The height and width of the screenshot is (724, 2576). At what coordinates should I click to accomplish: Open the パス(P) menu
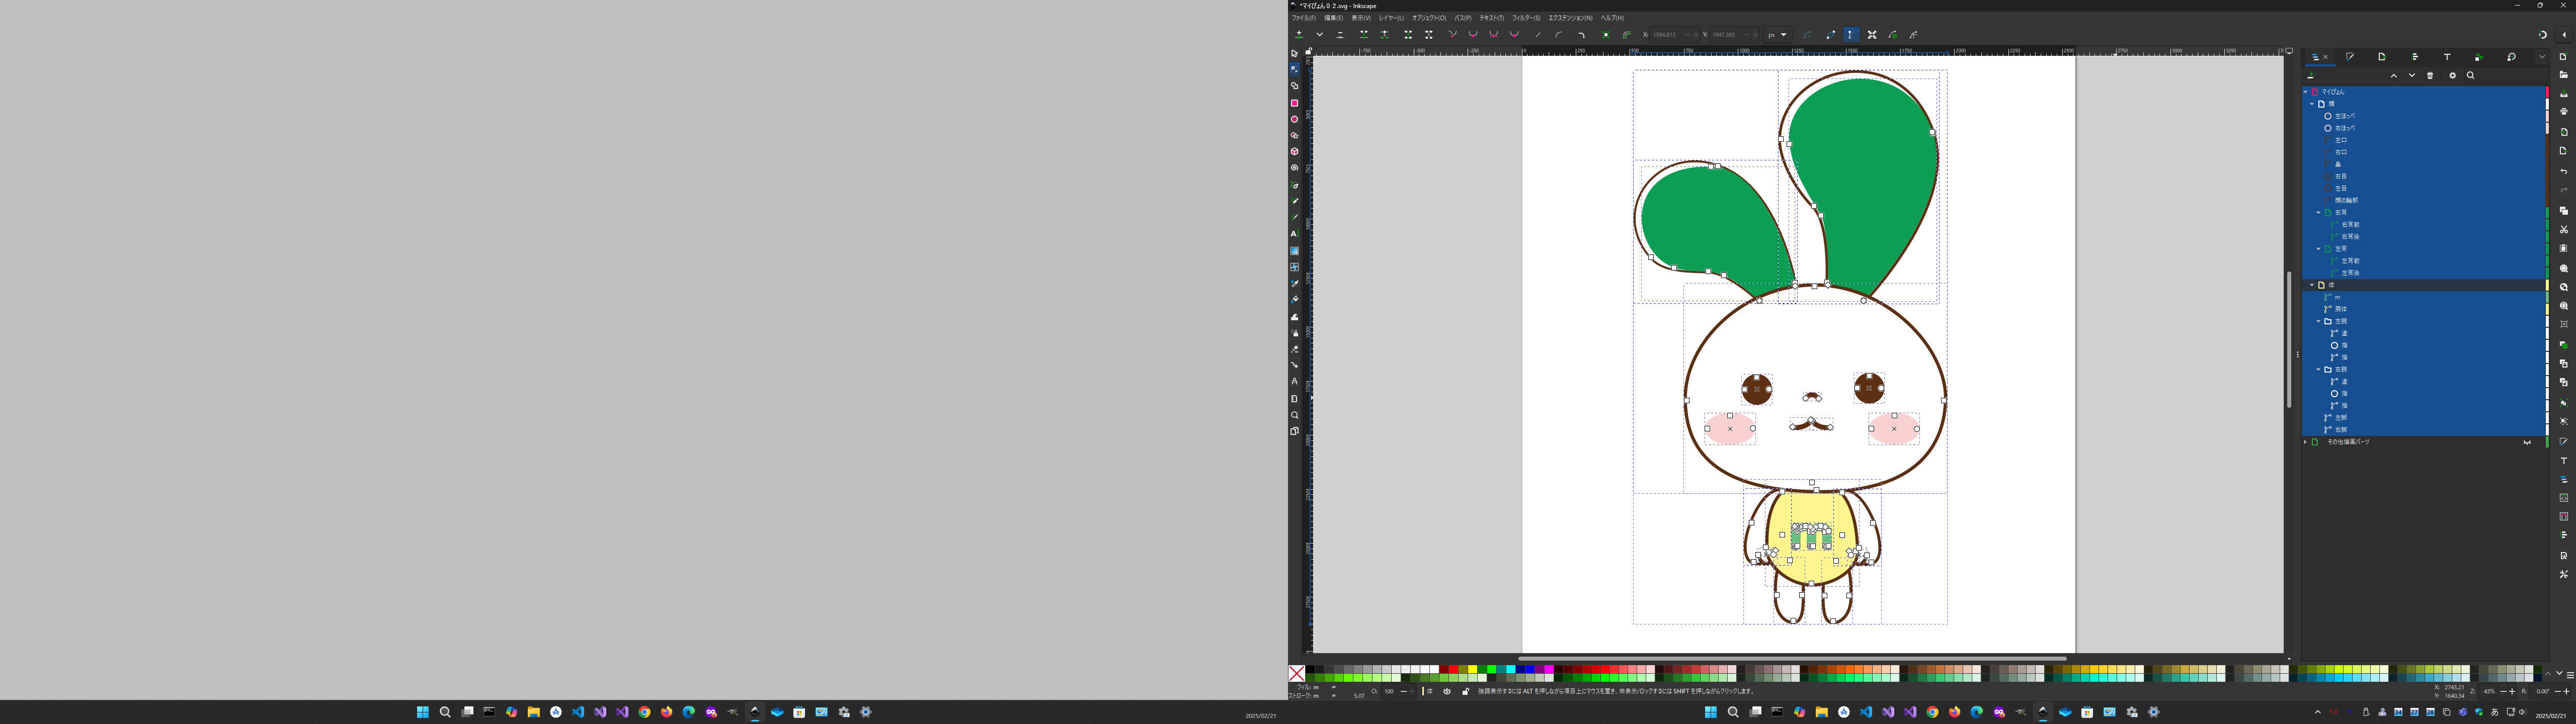1462,18
